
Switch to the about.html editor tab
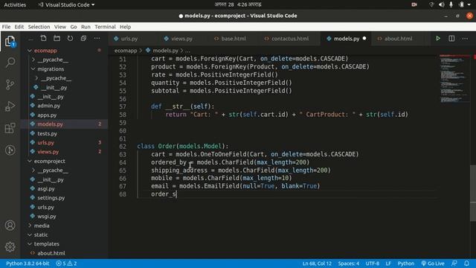[399, 39]
